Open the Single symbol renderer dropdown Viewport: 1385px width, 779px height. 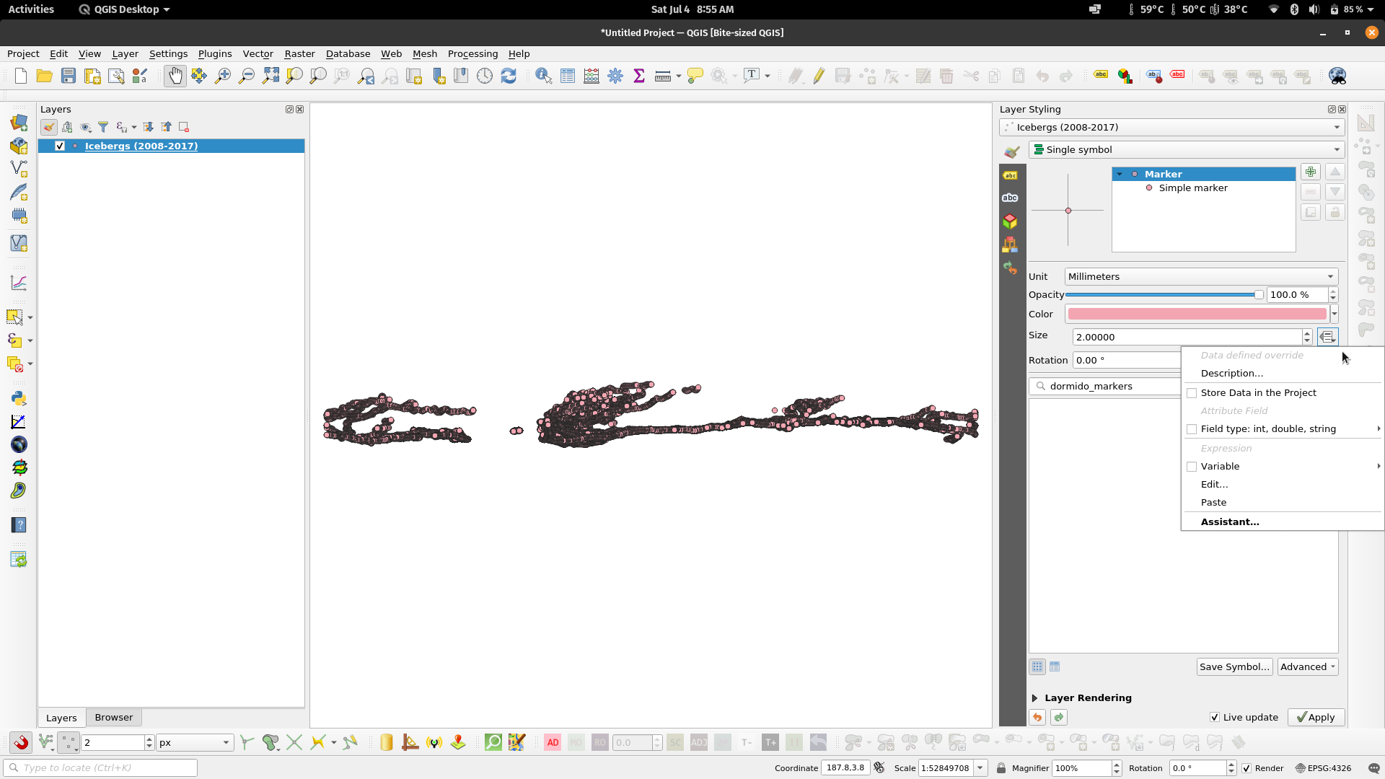tap(1186, 149)
